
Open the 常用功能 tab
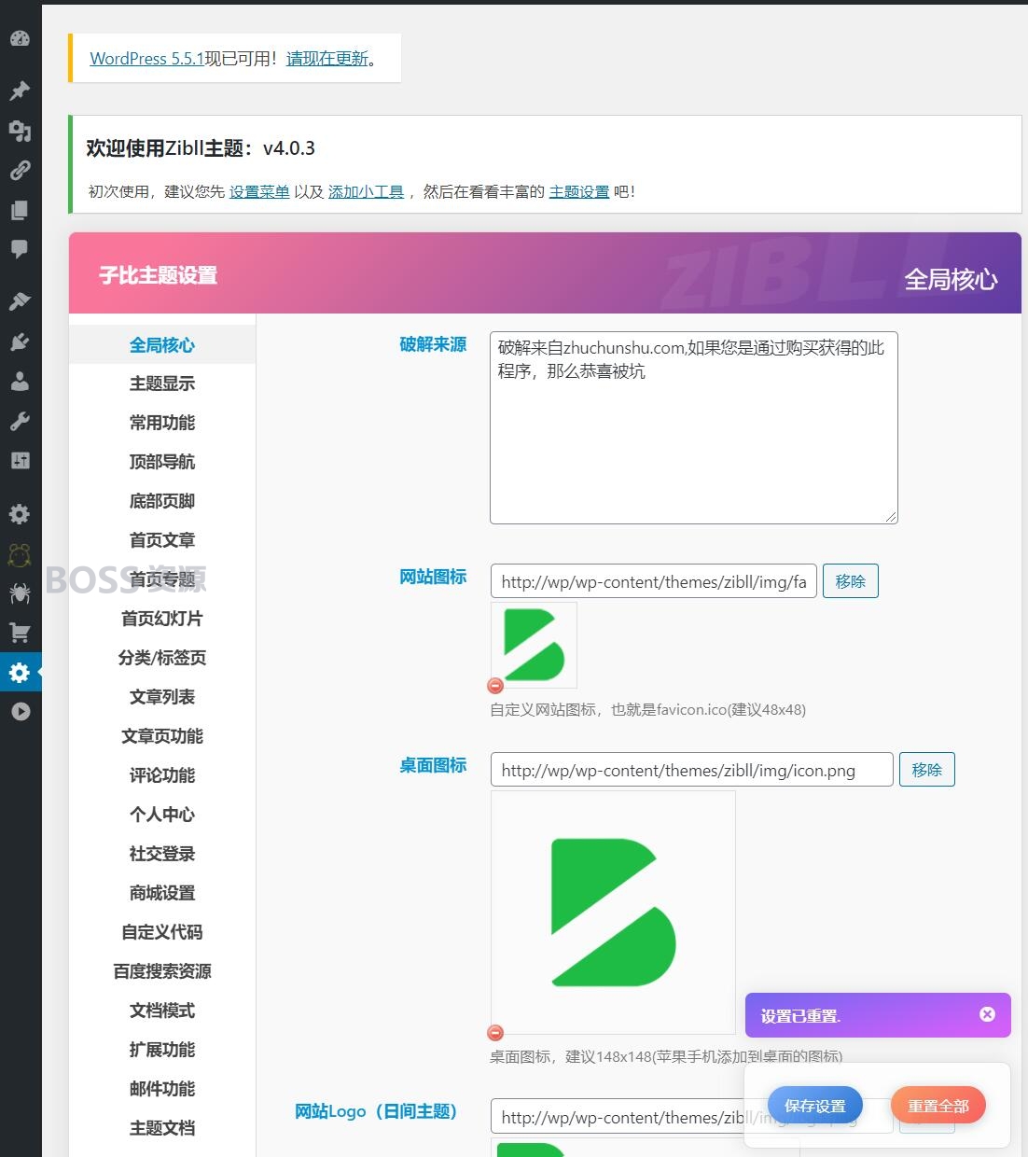pyautogui.click(x=162, y=423)
